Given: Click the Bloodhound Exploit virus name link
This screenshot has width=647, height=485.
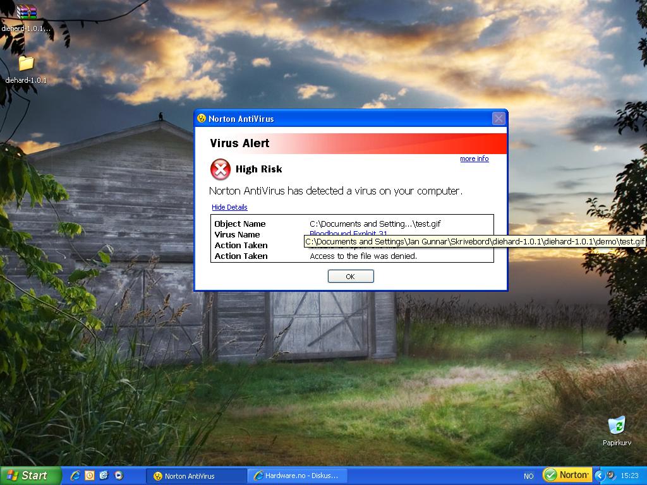Looking at the screenshot, I should (348, 234).
